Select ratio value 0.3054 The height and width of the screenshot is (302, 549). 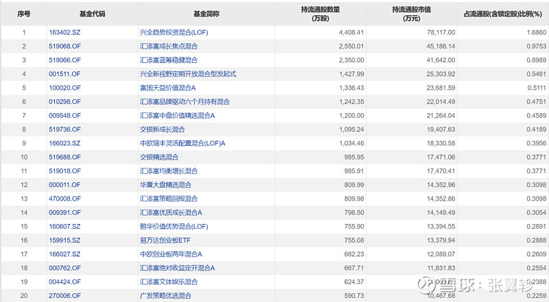[536, 212]
